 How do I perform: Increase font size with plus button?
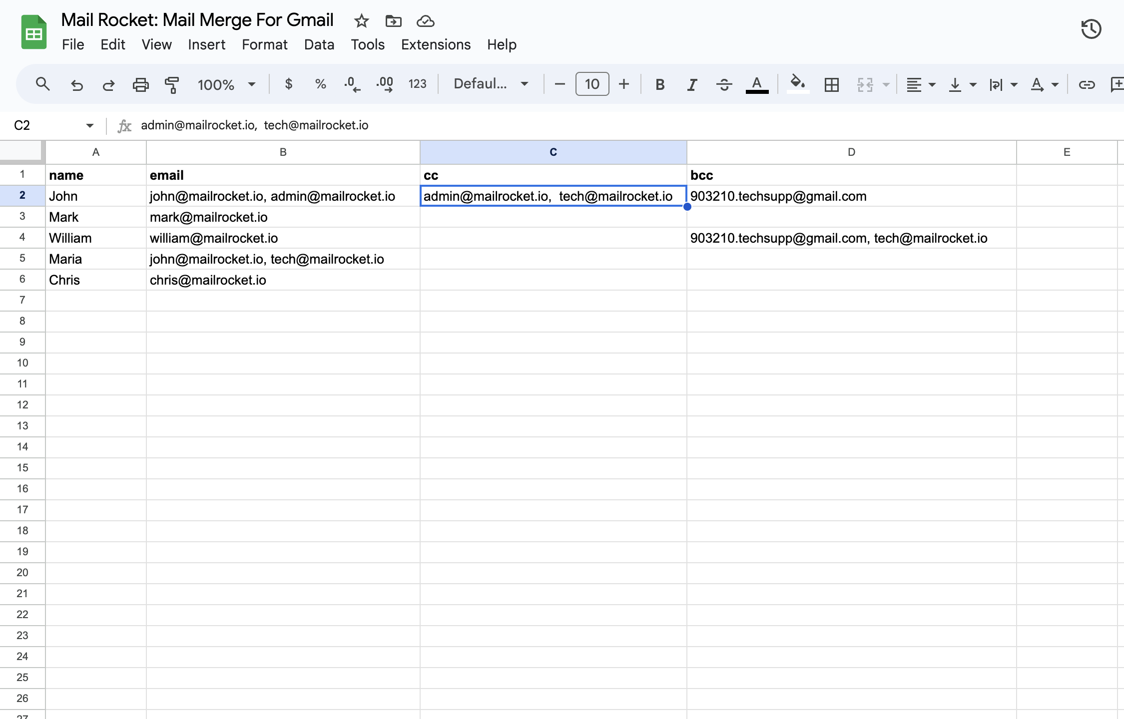click(623, 84)
